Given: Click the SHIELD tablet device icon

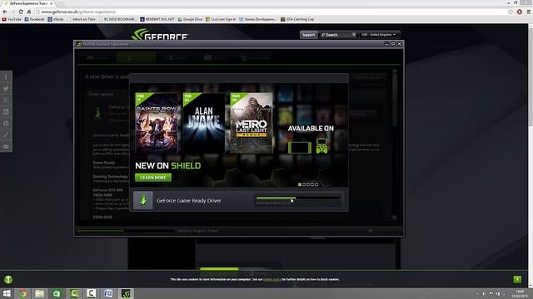Looking at the screenshot, I should coord(300,148).
